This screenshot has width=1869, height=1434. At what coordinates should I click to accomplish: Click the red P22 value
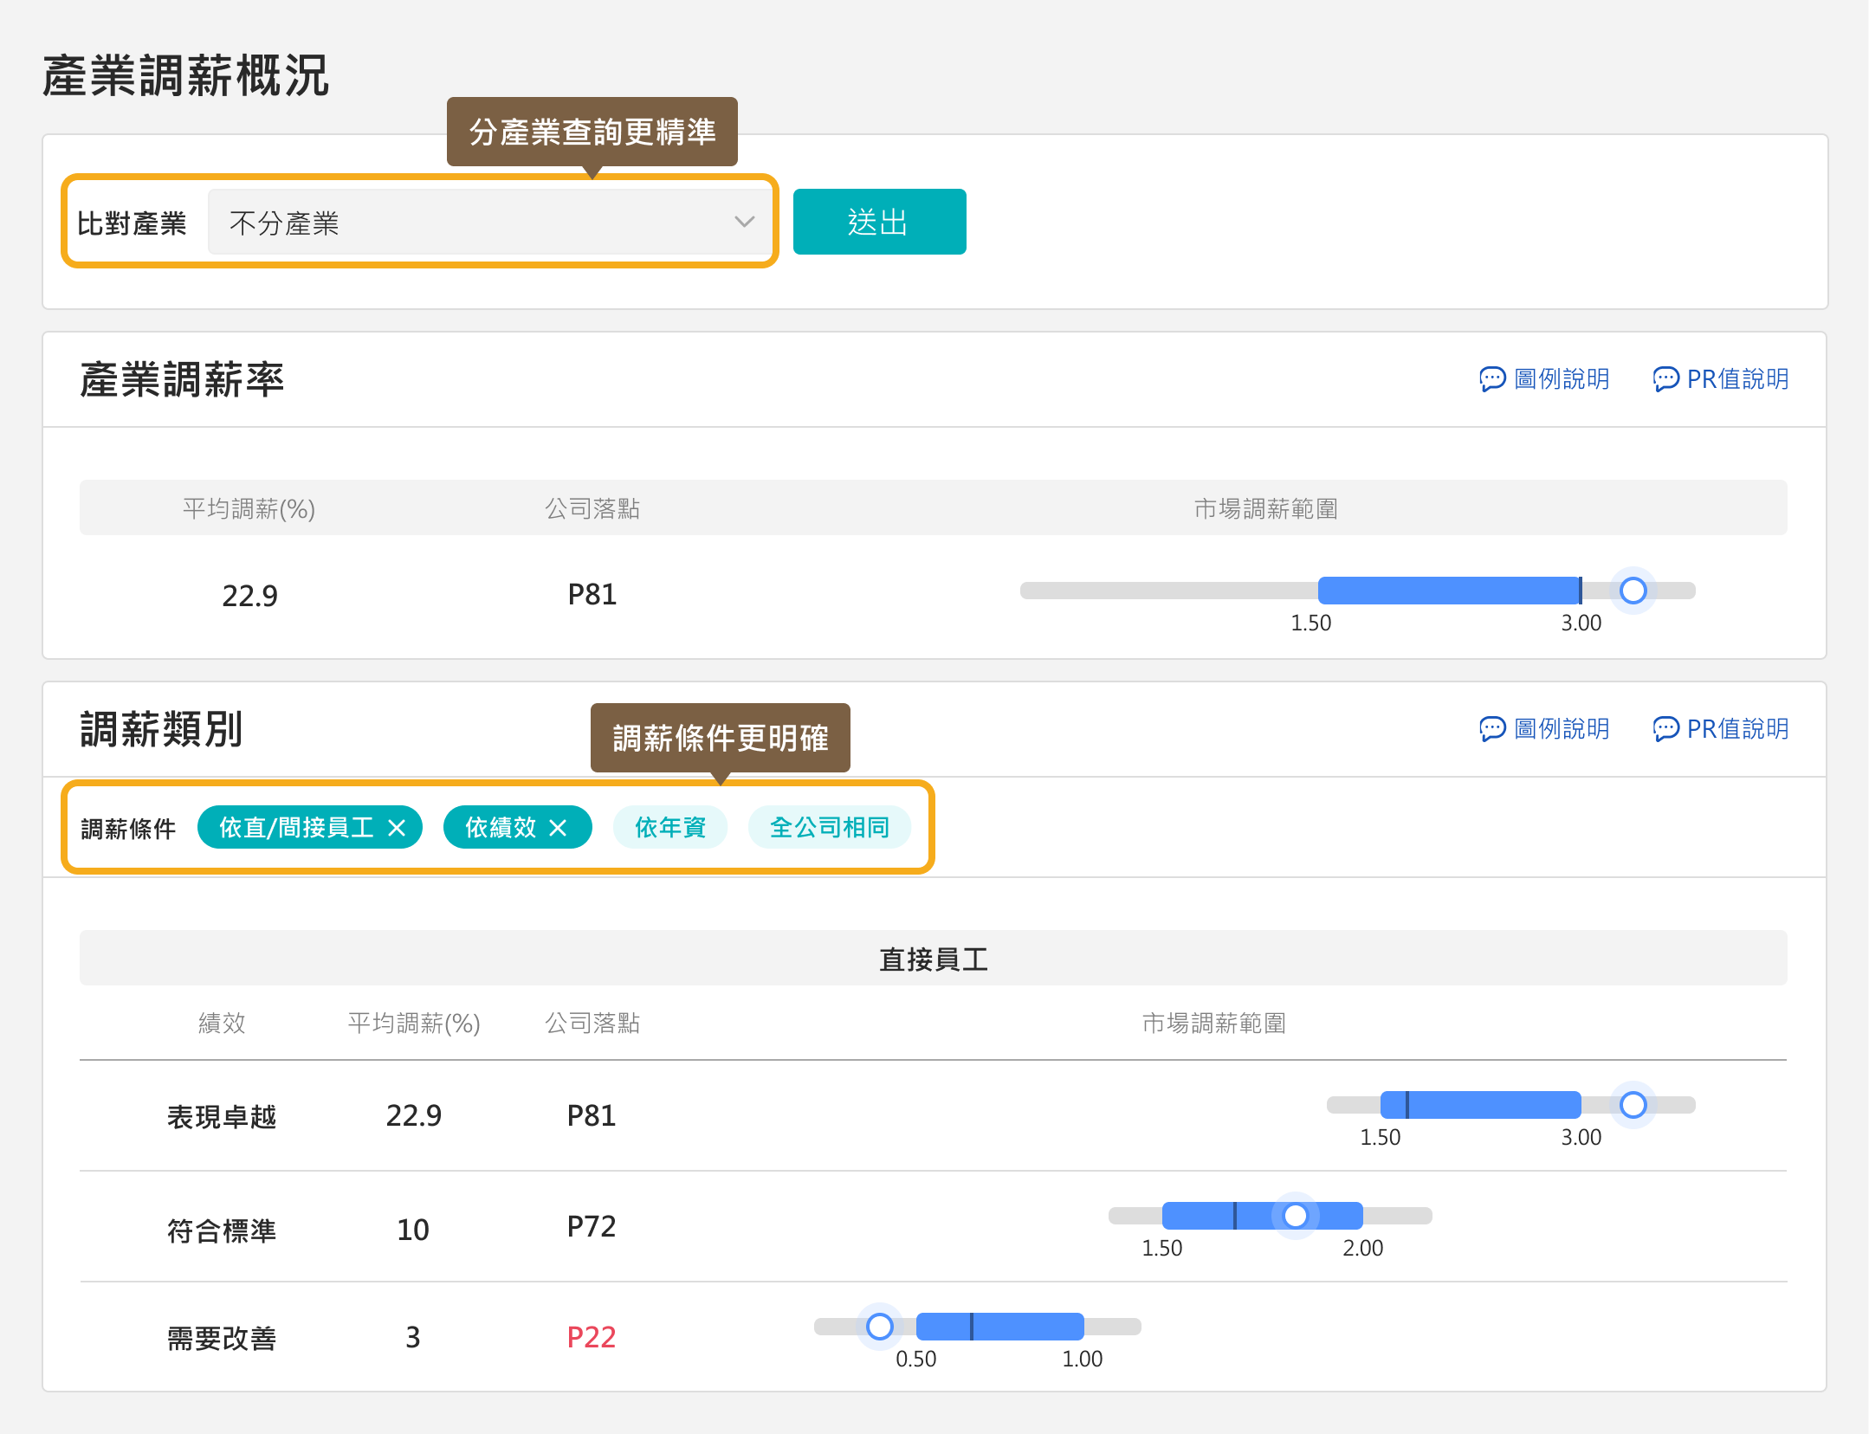592,1337
